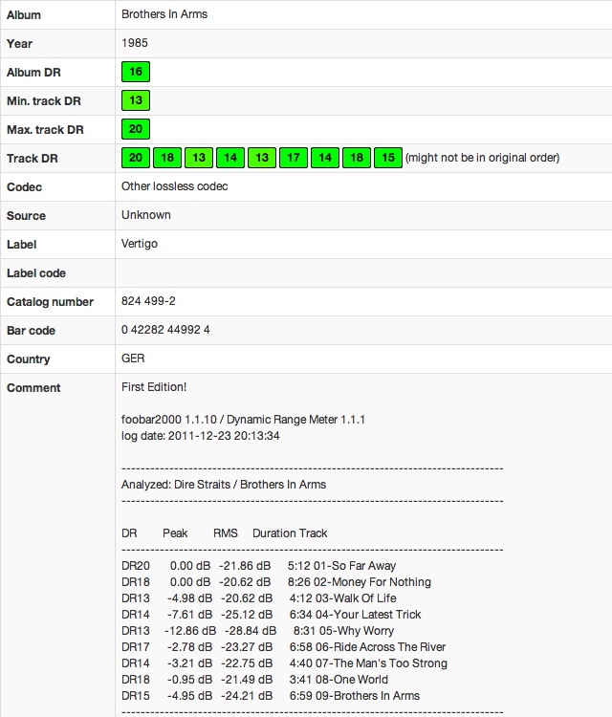
Task: Select catalog number 824 499-2
Action: [x=148, y=301]
